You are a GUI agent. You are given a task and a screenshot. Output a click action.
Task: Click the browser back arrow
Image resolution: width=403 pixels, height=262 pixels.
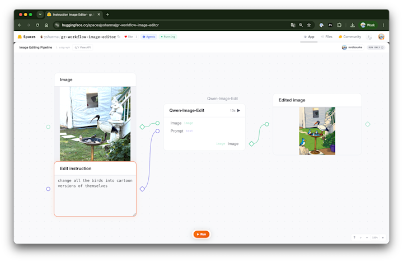20,25
